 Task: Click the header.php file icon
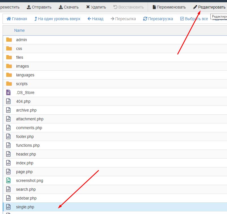point(8,154)
